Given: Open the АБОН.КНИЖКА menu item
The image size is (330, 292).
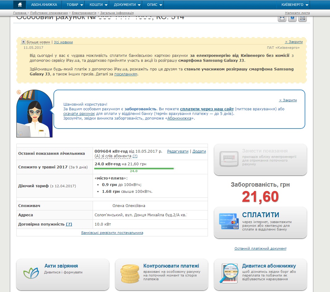Looking at the screenshot, I should pos(44,5).
